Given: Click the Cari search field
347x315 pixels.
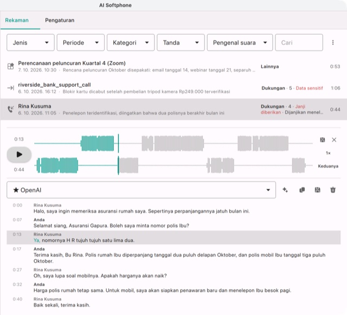Looking at the screenshot, I should [x=299, y=42].
